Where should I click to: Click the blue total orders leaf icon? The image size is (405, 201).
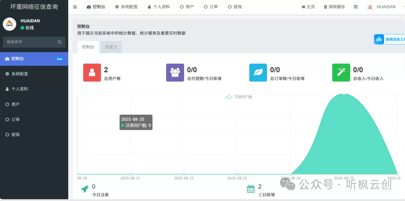258,73
